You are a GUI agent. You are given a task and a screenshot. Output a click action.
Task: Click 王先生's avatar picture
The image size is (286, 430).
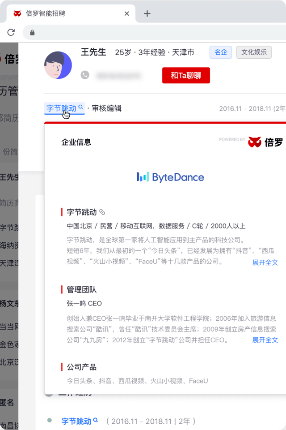[58, 65]
